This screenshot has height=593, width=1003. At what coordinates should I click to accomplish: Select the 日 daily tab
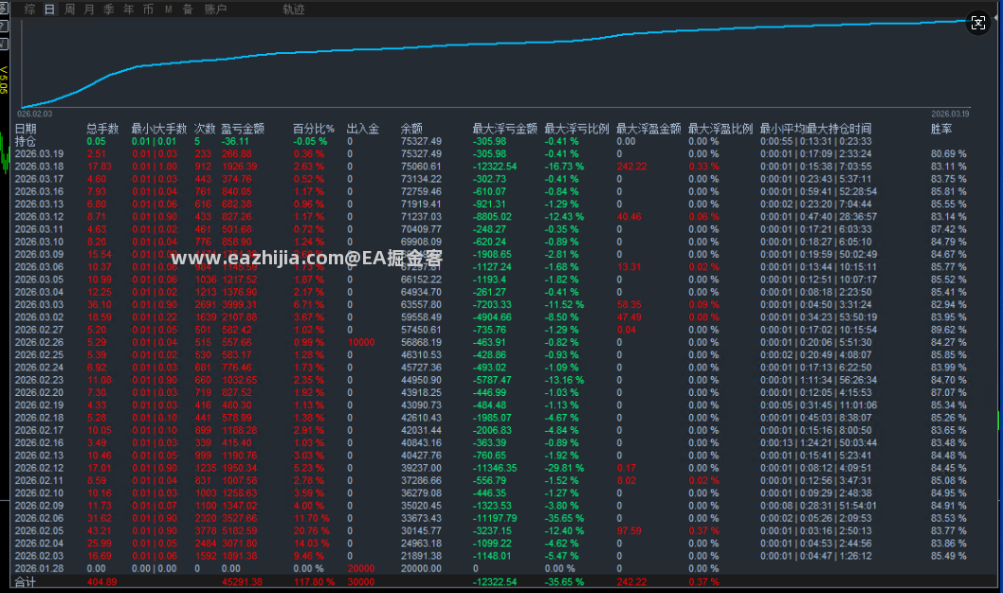click(x=50, y=9)
